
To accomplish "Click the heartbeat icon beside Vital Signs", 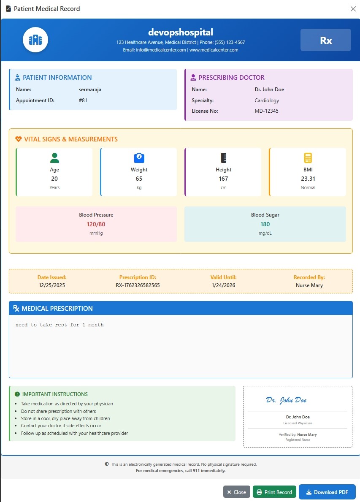I will [18, 139].
